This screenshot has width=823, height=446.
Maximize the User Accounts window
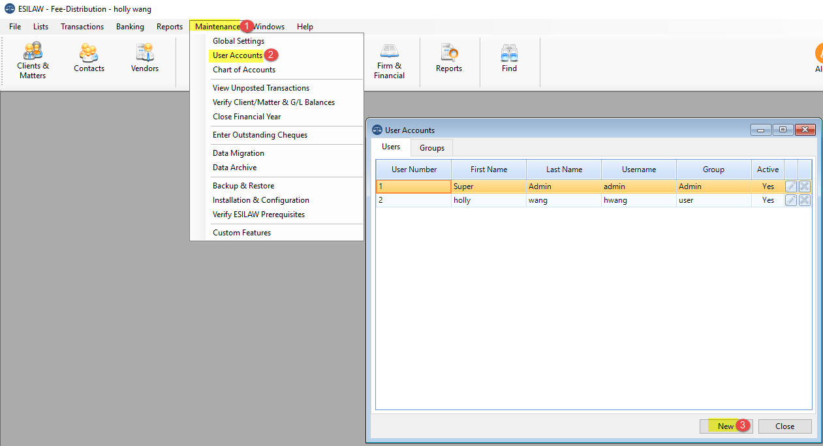(783, 130)
